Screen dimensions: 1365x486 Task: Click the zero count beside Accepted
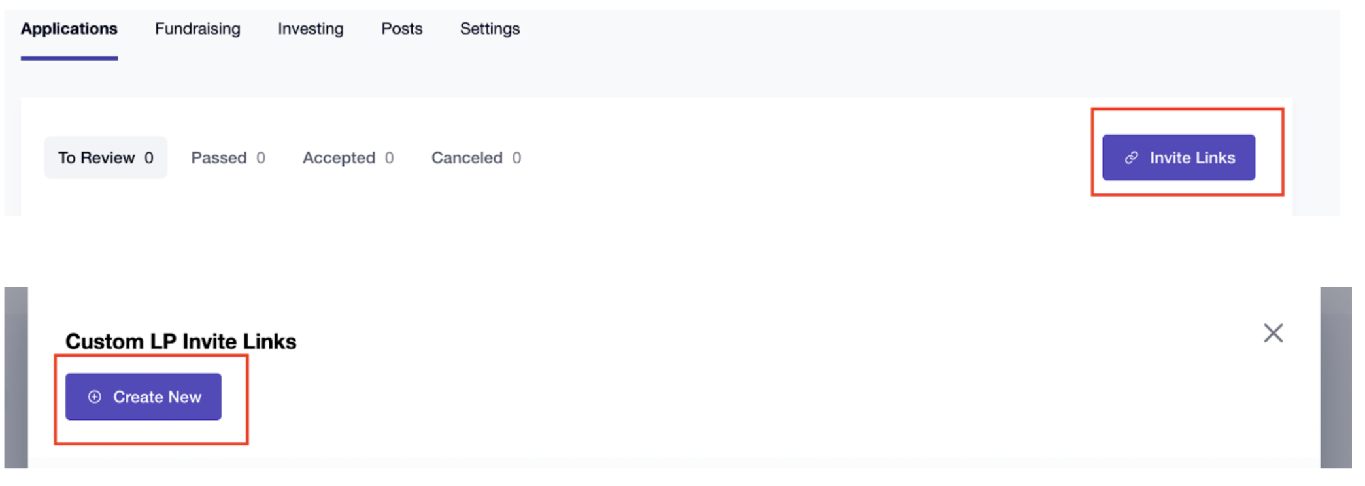[389, 157]
